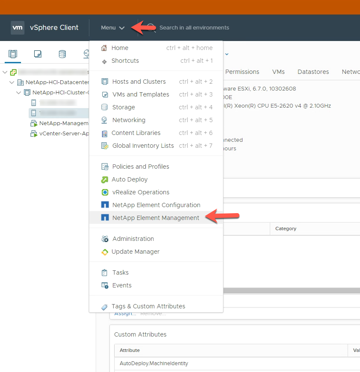The height and width of the screenshot is (372, 360).
Task: Click the Tasks clipboard icon
Action: tap(104, 272)
